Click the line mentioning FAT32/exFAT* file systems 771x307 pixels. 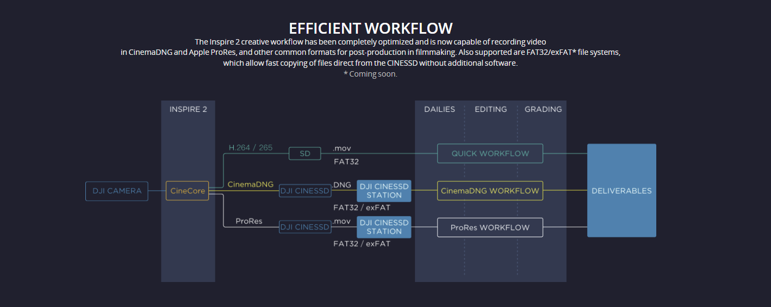pyautogui.click(x=370, y=53)
